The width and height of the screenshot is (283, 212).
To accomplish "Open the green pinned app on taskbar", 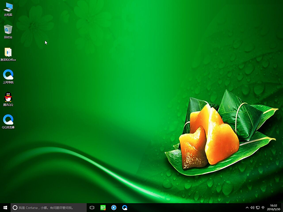I will 103,207.
